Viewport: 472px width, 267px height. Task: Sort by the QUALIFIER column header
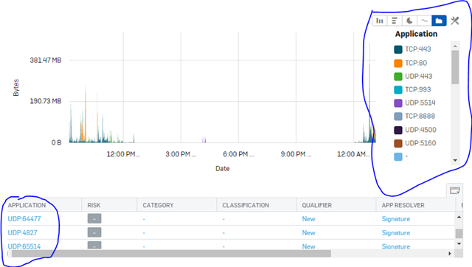pos(316,205)
